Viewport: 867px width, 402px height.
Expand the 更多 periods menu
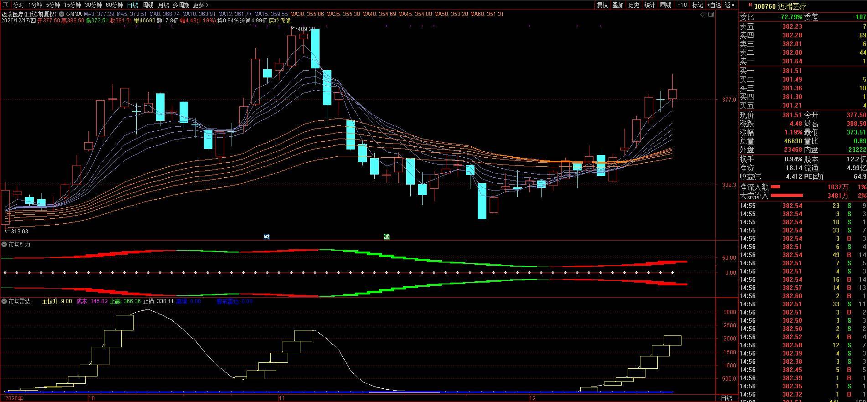201,5
